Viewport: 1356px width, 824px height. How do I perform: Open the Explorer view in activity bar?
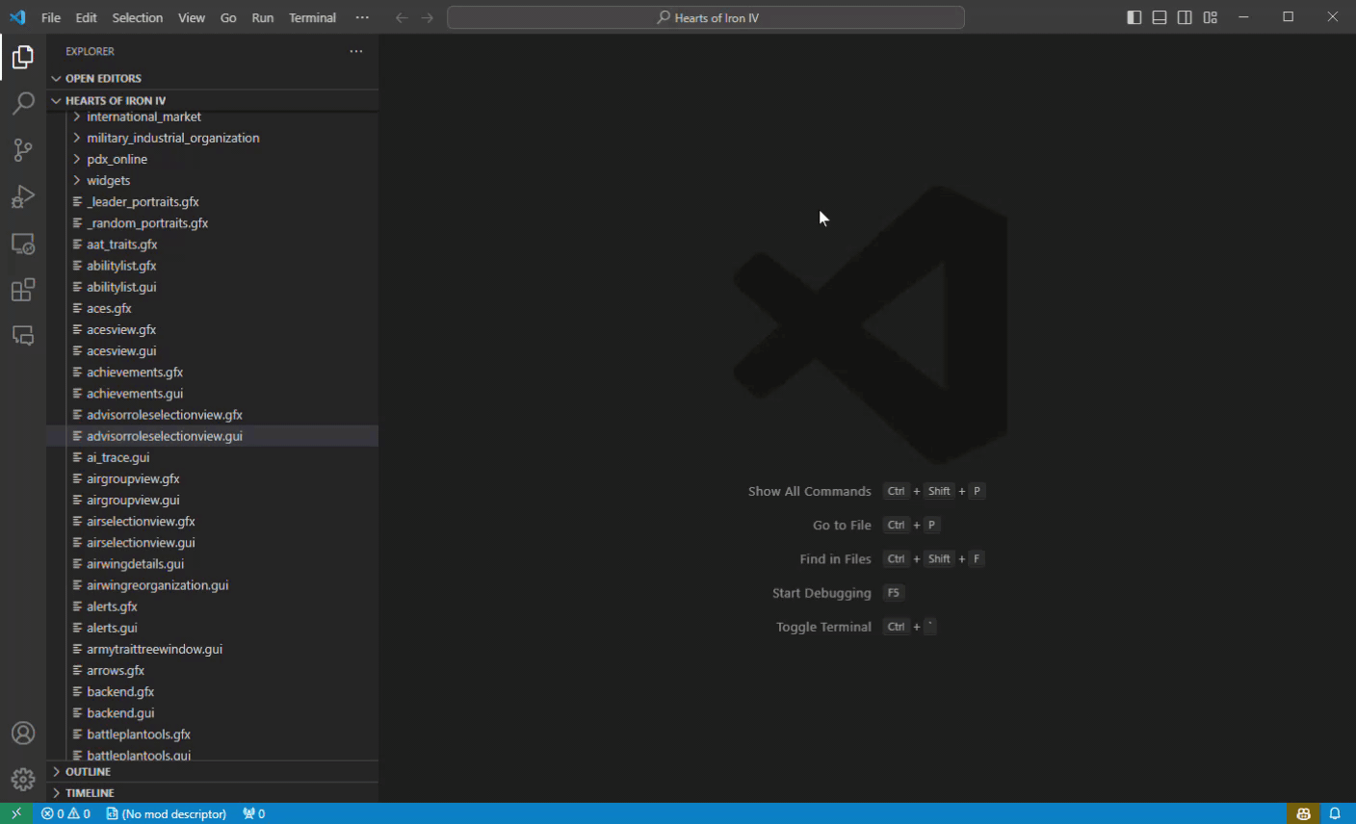(23, 58)
